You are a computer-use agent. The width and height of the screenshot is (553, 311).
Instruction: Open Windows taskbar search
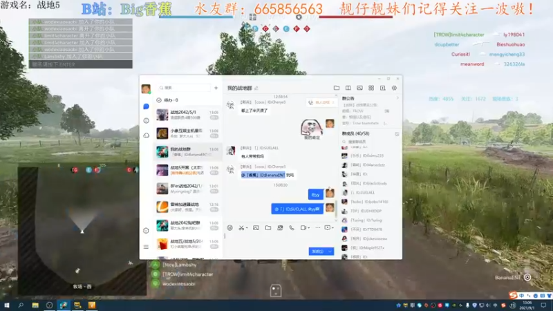(21, 305)
